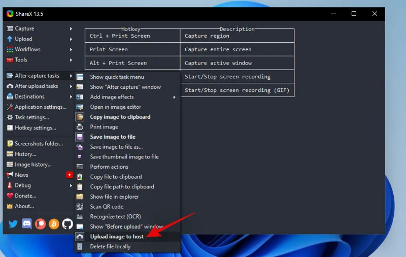Screen dimensions: 406x257
Task: Expand Add image effects submenu arrow
Action: 174,97
